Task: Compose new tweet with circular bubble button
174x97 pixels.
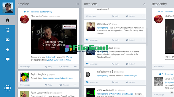Action: (7, 88)
